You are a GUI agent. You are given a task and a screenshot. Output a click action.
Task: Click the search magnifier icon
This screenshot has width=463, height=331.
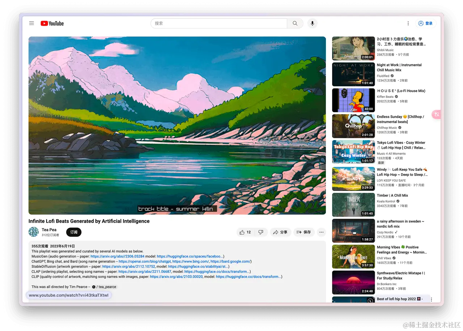pyautogui.click(x=295, y=23)
